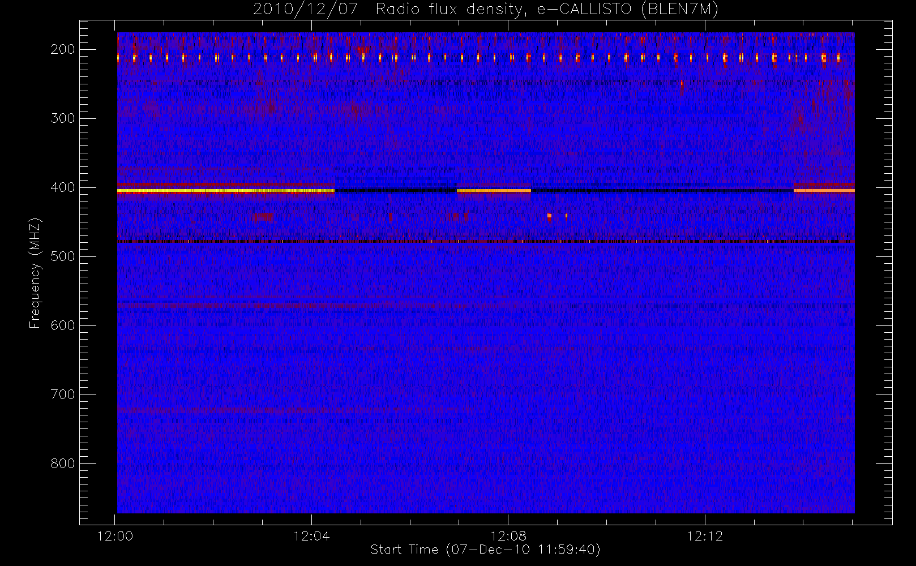The image size is (916, 566).
Task: Click the 700 frequency tick label
Action: coord(62,395)
